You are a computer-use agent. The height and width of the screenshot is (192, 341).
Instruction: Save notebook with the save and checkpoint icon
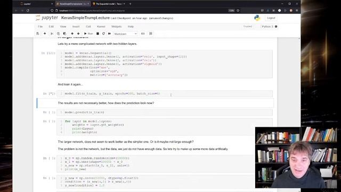pos(38,34)
